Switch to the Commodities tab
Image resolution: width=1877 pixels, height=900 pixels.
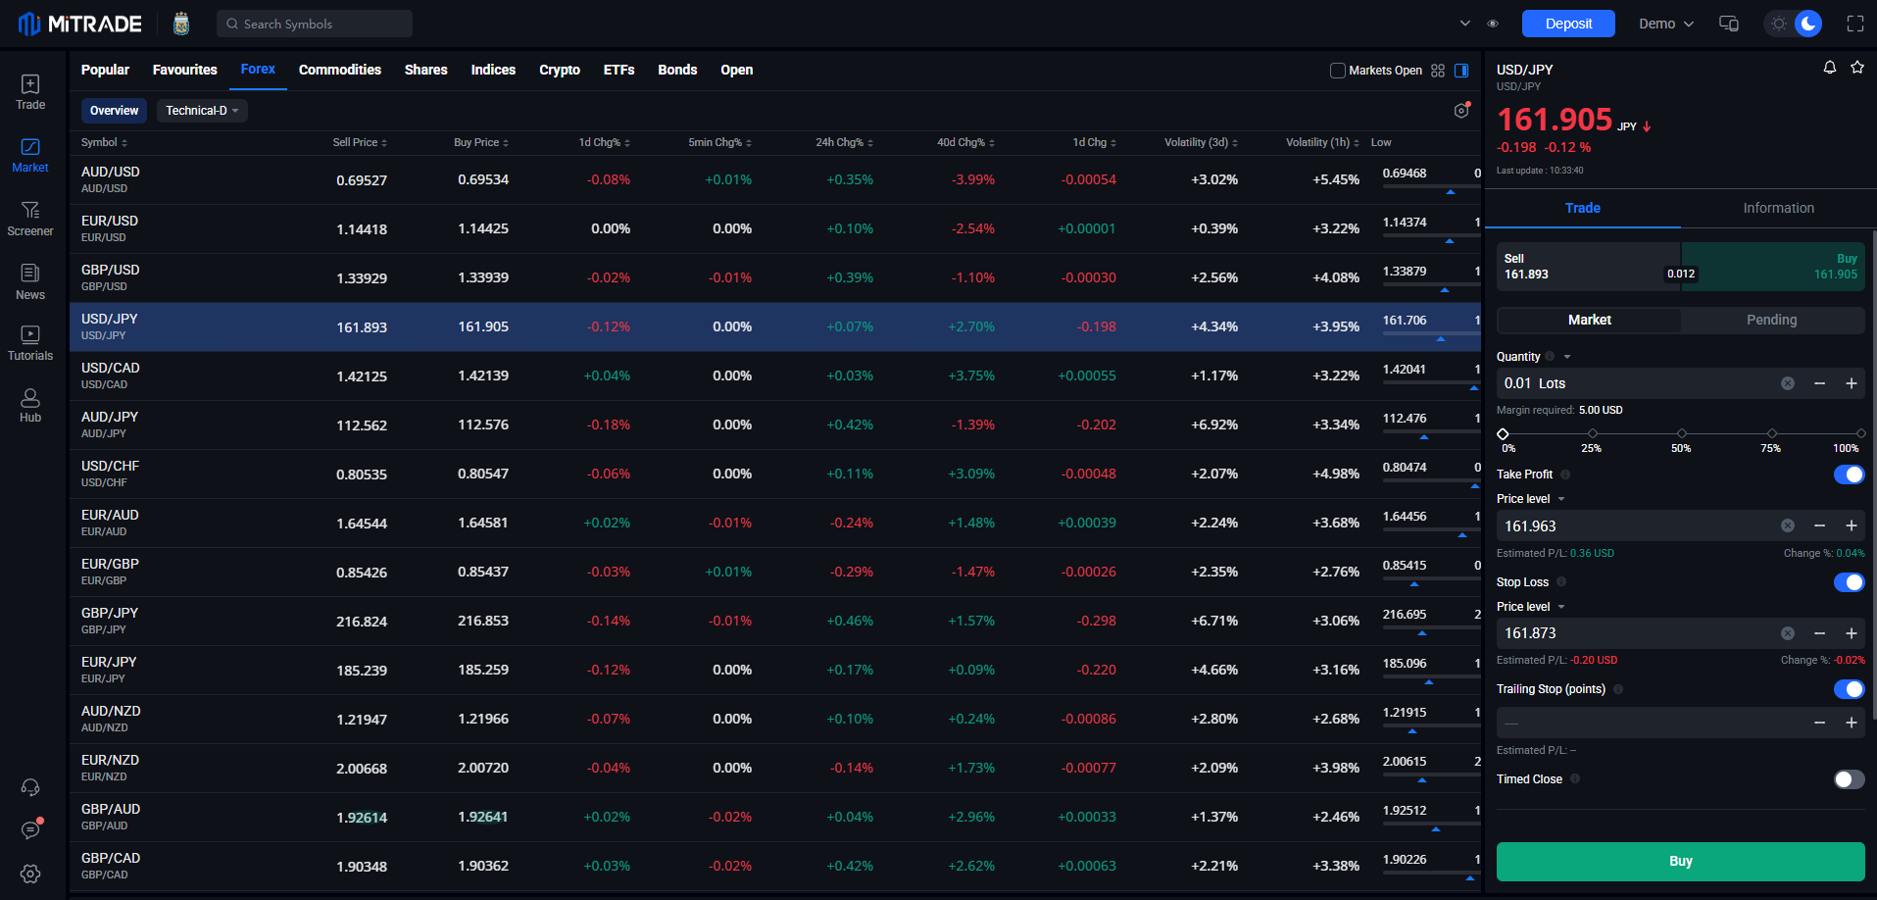click(340, 70)
